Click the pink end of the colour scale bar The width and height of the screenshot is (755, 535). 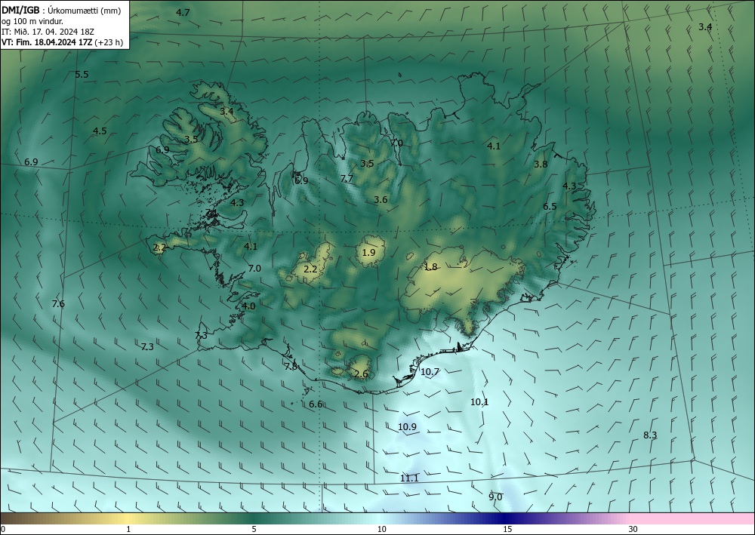[693, 518]
